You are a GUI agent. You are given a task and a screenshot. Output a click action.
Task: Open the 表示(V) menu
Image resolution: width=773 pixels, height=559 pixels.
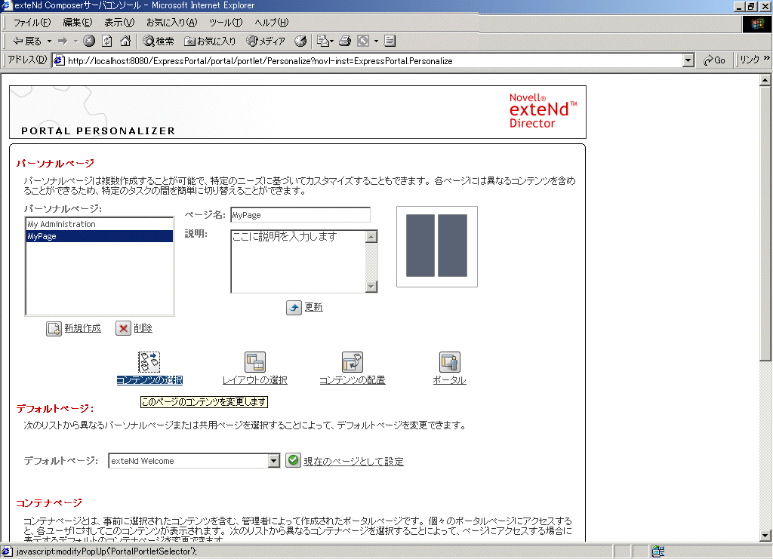pyautogui.click(x=119, y=23)
